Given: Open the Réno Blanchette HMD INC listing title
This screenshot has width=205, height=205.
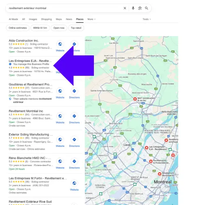Looking at the screenshot, I should (x=30, y=158).
